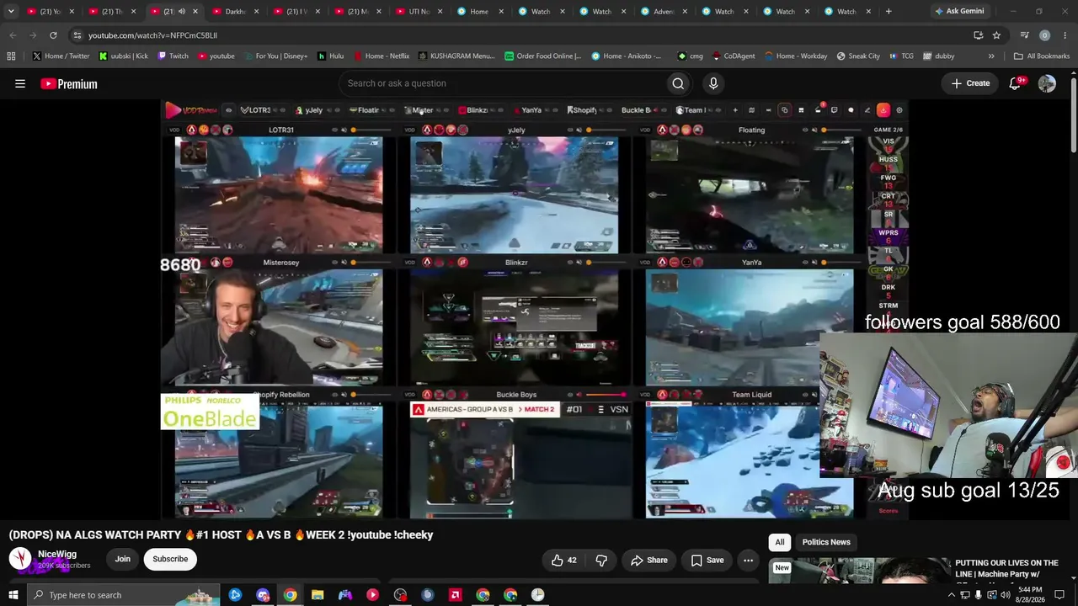
Task: Switch to the UTI No browser tab
Action: click(x=419, y=12)
